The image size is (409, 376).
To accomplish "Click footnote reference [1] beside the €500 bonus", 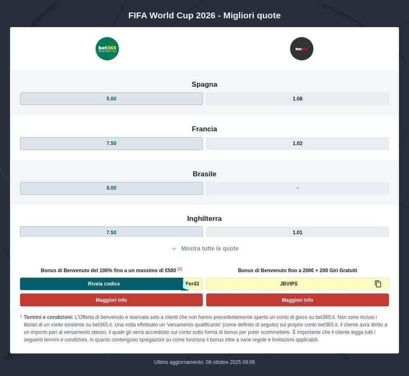I will tap(180, 269).
